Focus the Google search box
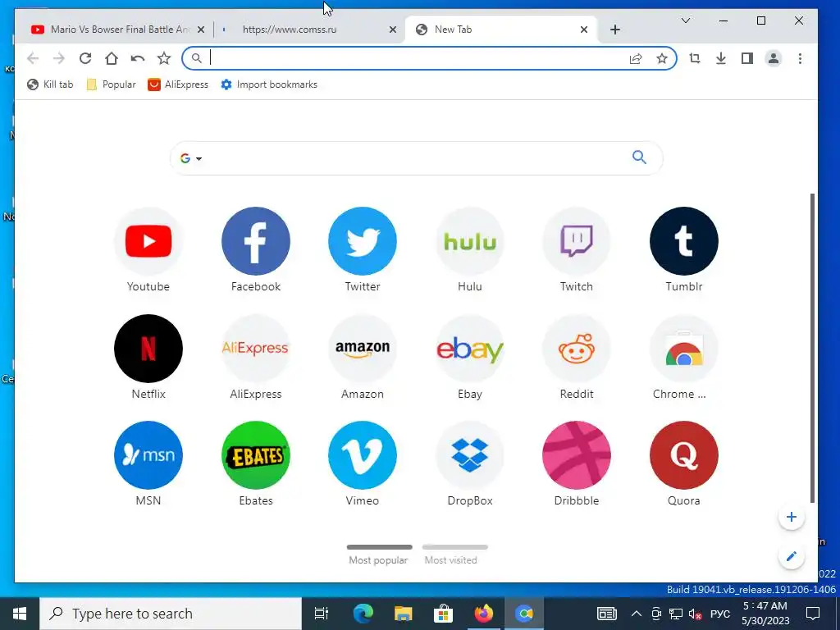This screenshot has width=840, height=630. pos(416,158)
